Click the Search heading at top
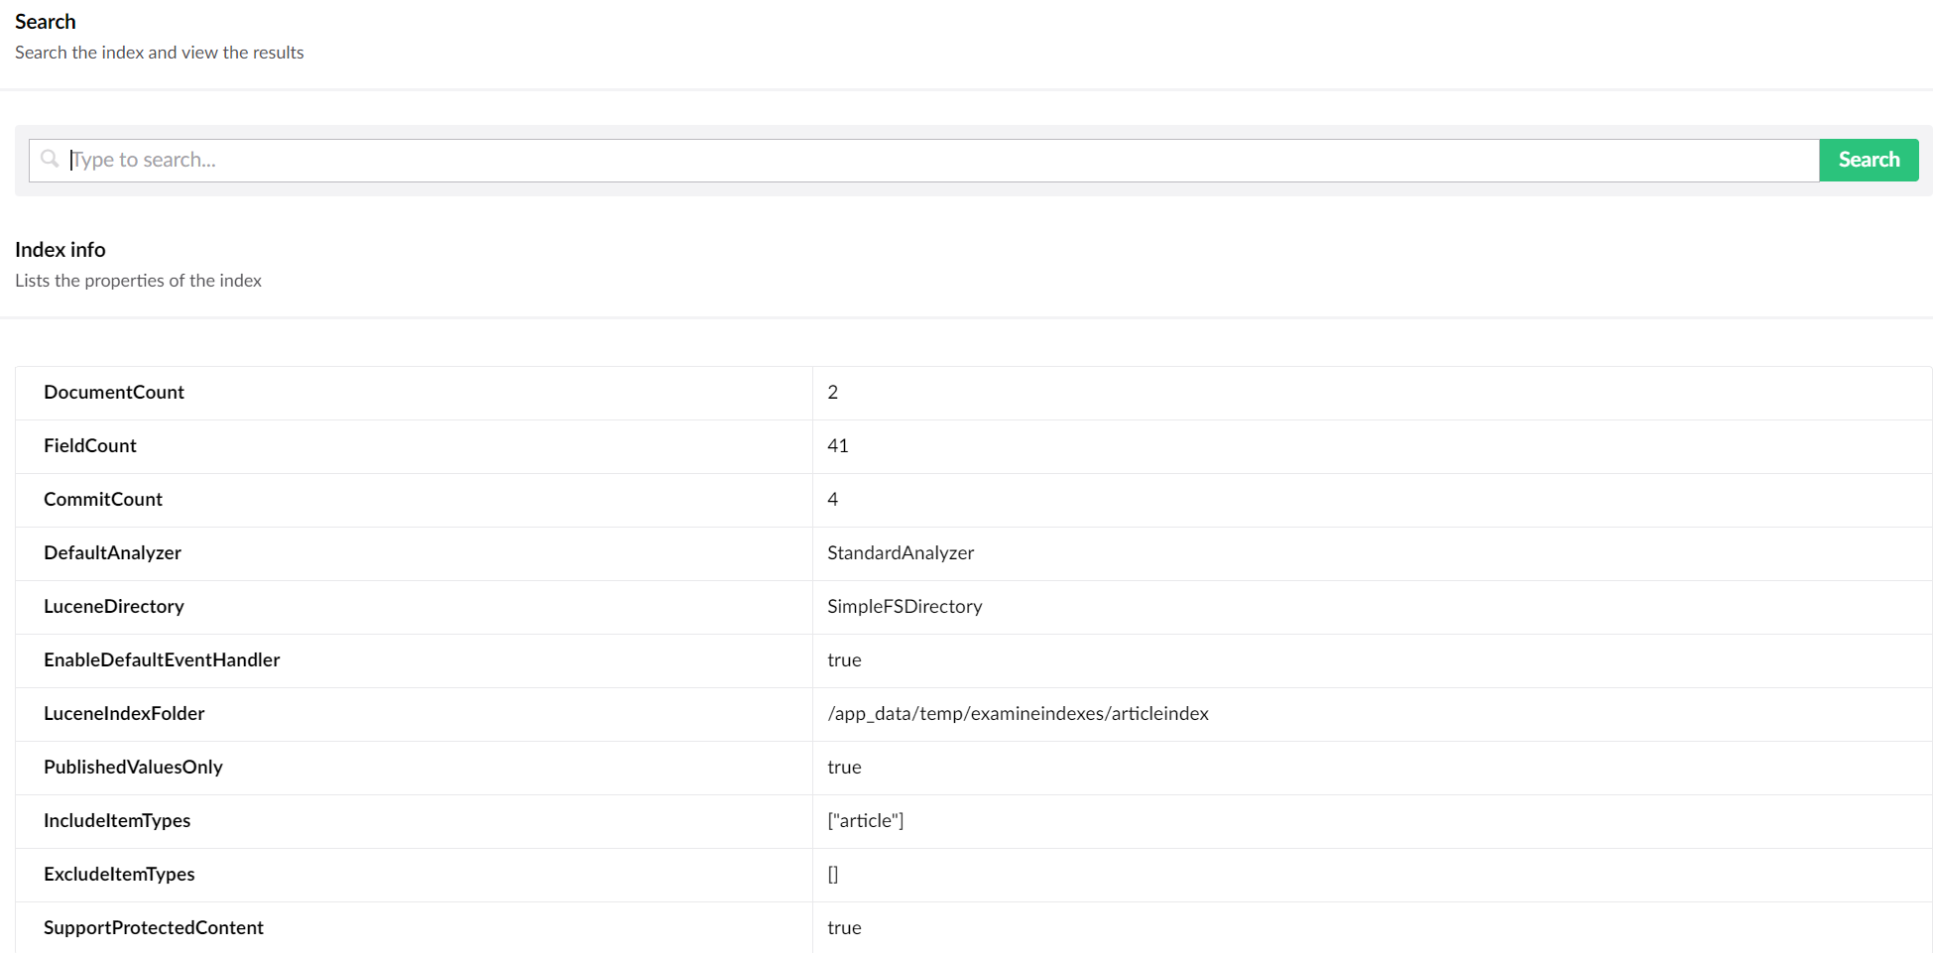 (46, 21)
